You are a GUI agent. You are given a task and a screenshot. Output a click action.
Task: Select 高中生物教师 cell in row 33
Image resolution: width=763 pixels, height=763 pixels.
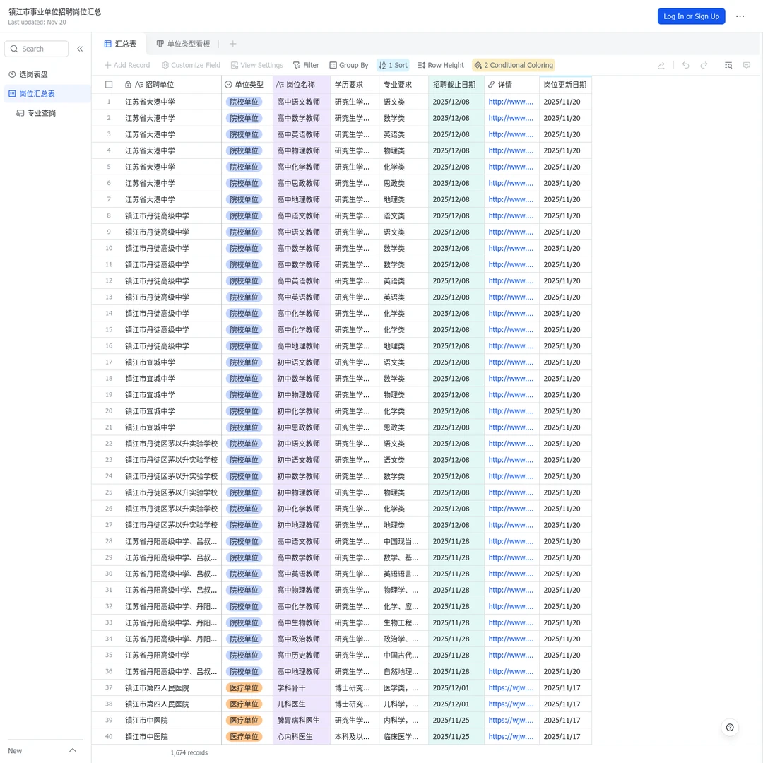click(302, 622)
